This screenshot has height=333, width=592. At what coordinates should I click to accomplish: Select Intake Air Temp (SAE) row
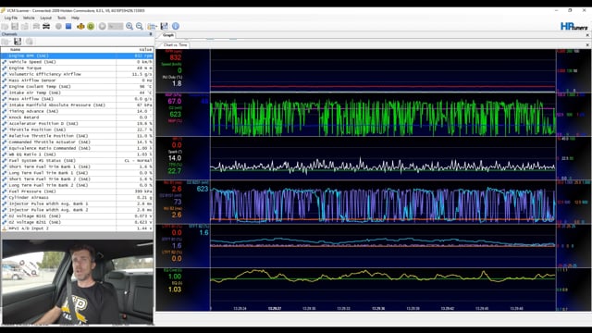(77, 92)
